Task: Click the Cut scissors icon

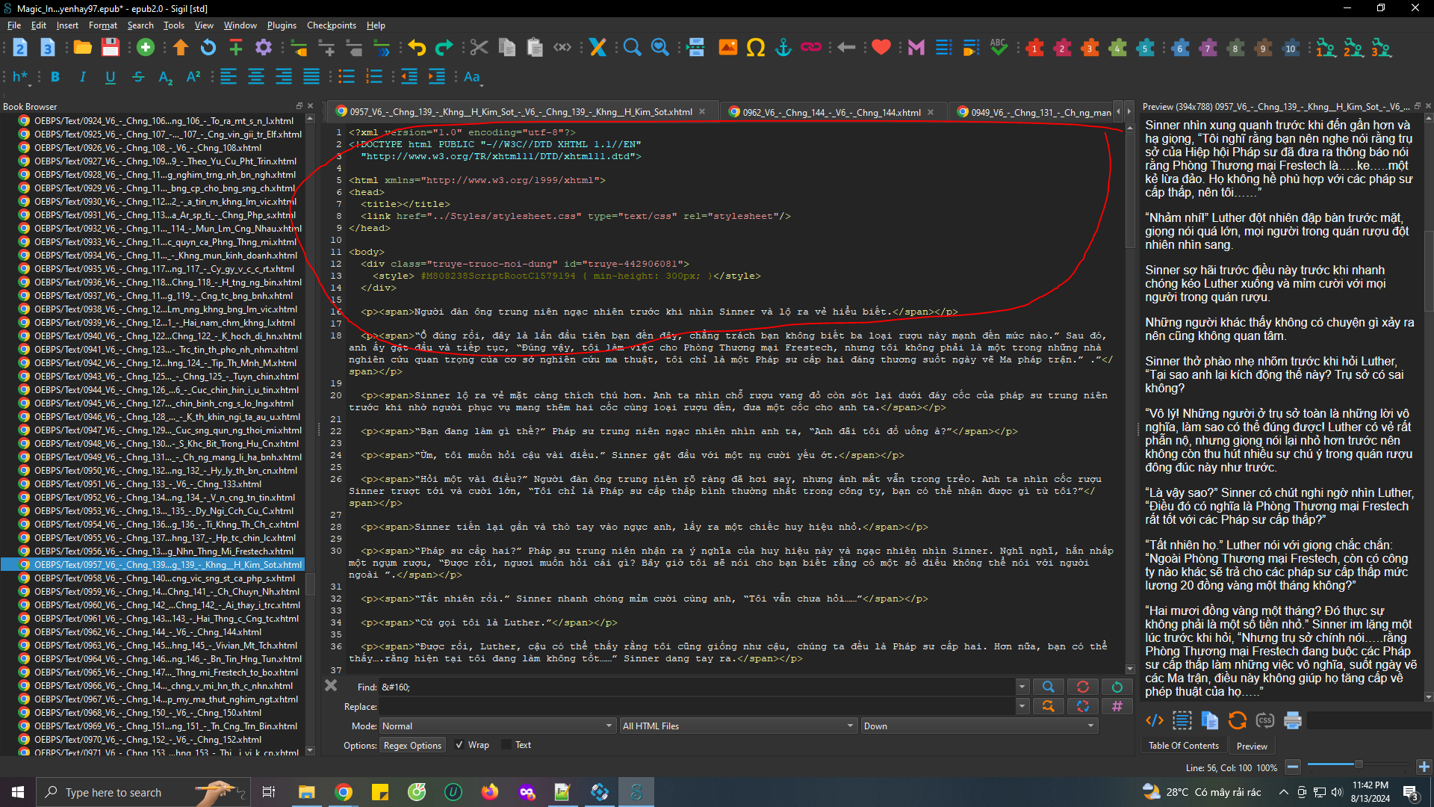Action: tap(479, 48)
